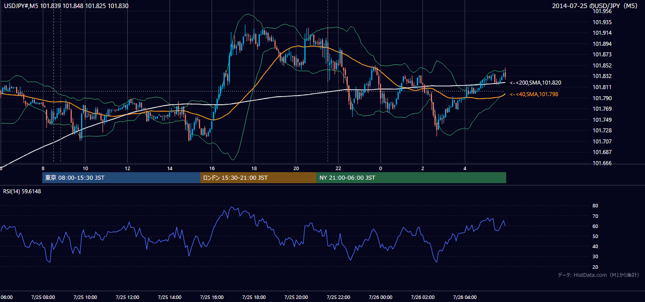Click RSI scale value 60
The height and width of the screenshot is (302, 645).
coord(595,226)
